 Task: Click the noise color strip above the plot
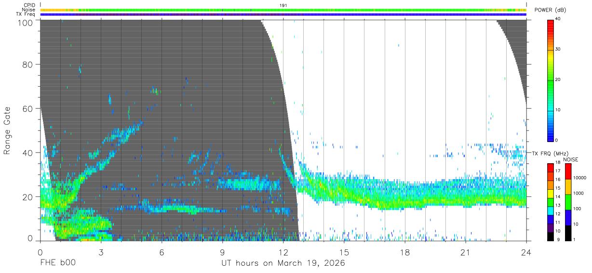283,10
